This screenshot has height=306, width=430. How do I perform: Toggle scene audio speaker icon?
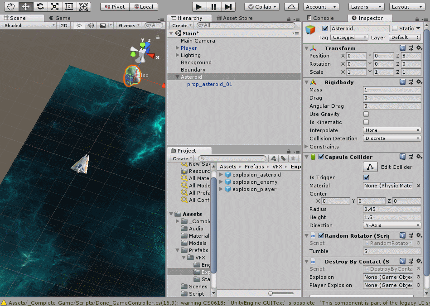click(x=91, y=25)
